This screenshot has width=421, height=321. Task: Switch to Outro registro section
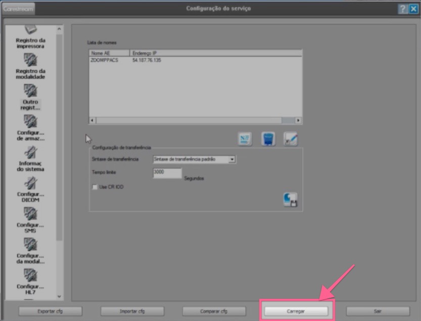[31, 100]
